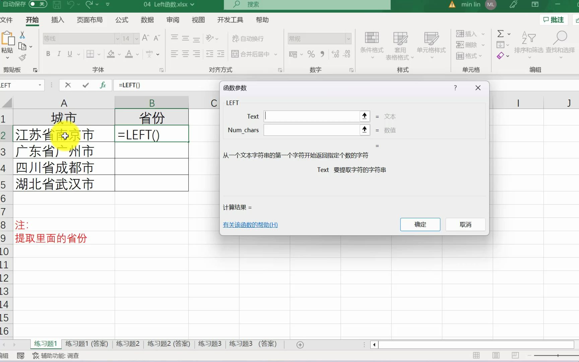Open the 文件 File tab
The width and height of the screenshot is (579, 362).
pos(6,20)
